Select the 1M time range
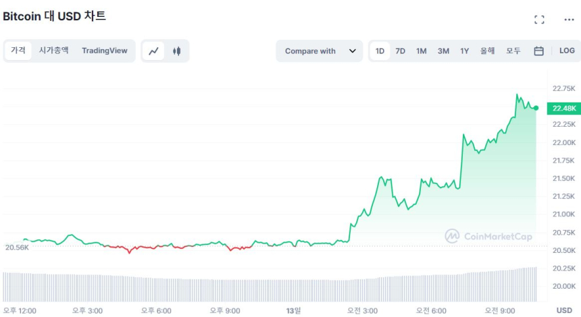The image size is (581, 317). click(422, 51)
